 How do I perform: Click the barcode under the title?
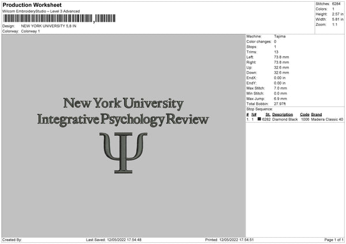(x=59, y=18)
